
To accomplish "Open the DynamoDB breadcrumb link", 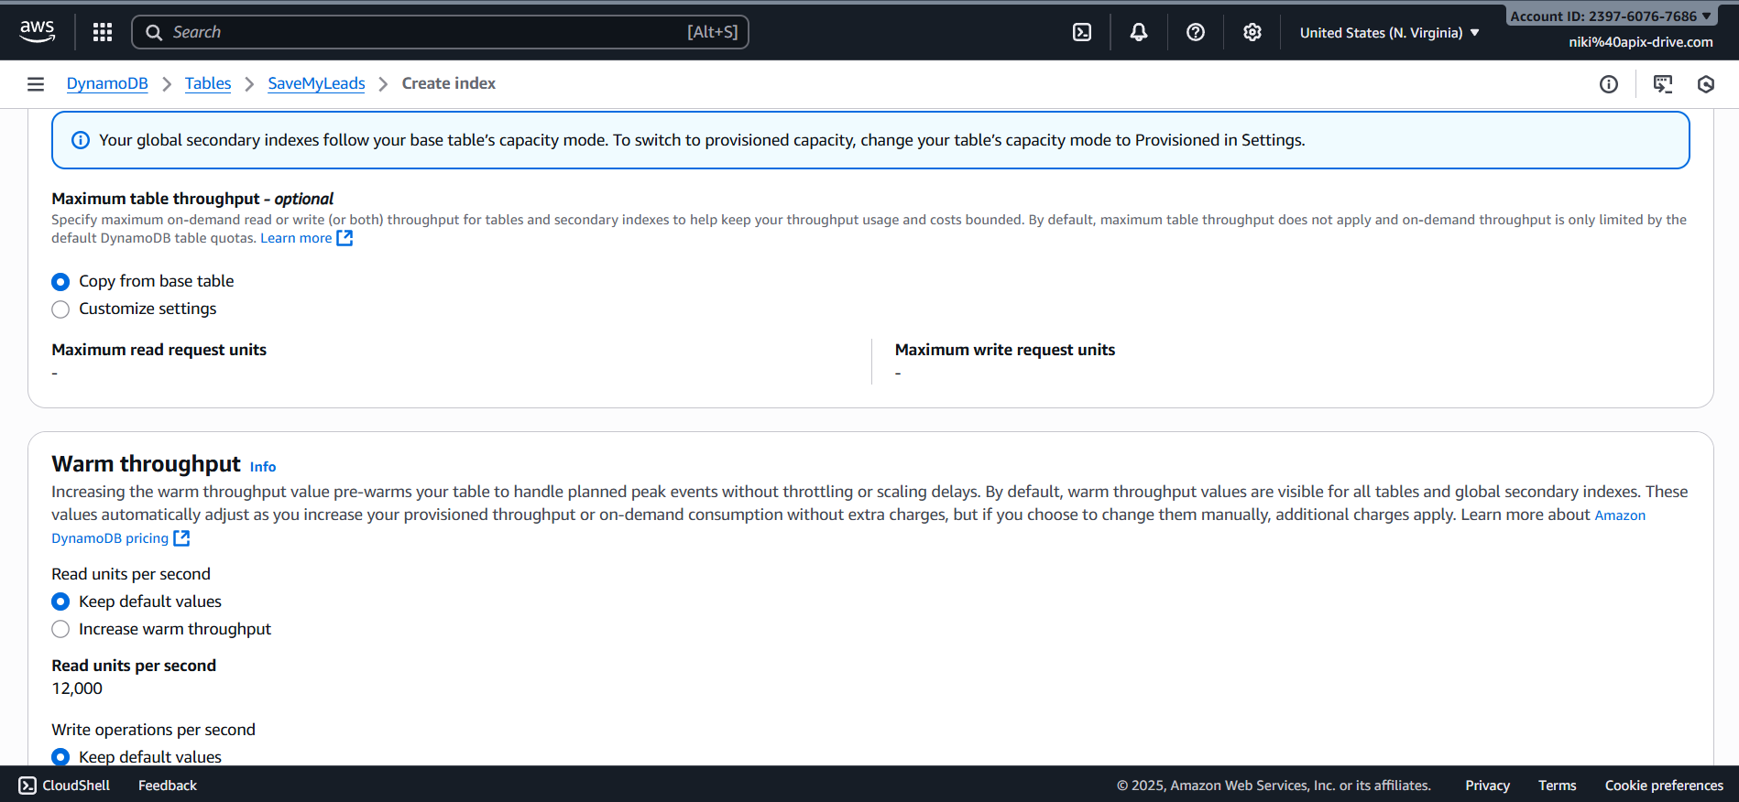I will pyautogui.click(x=107, y=83).
